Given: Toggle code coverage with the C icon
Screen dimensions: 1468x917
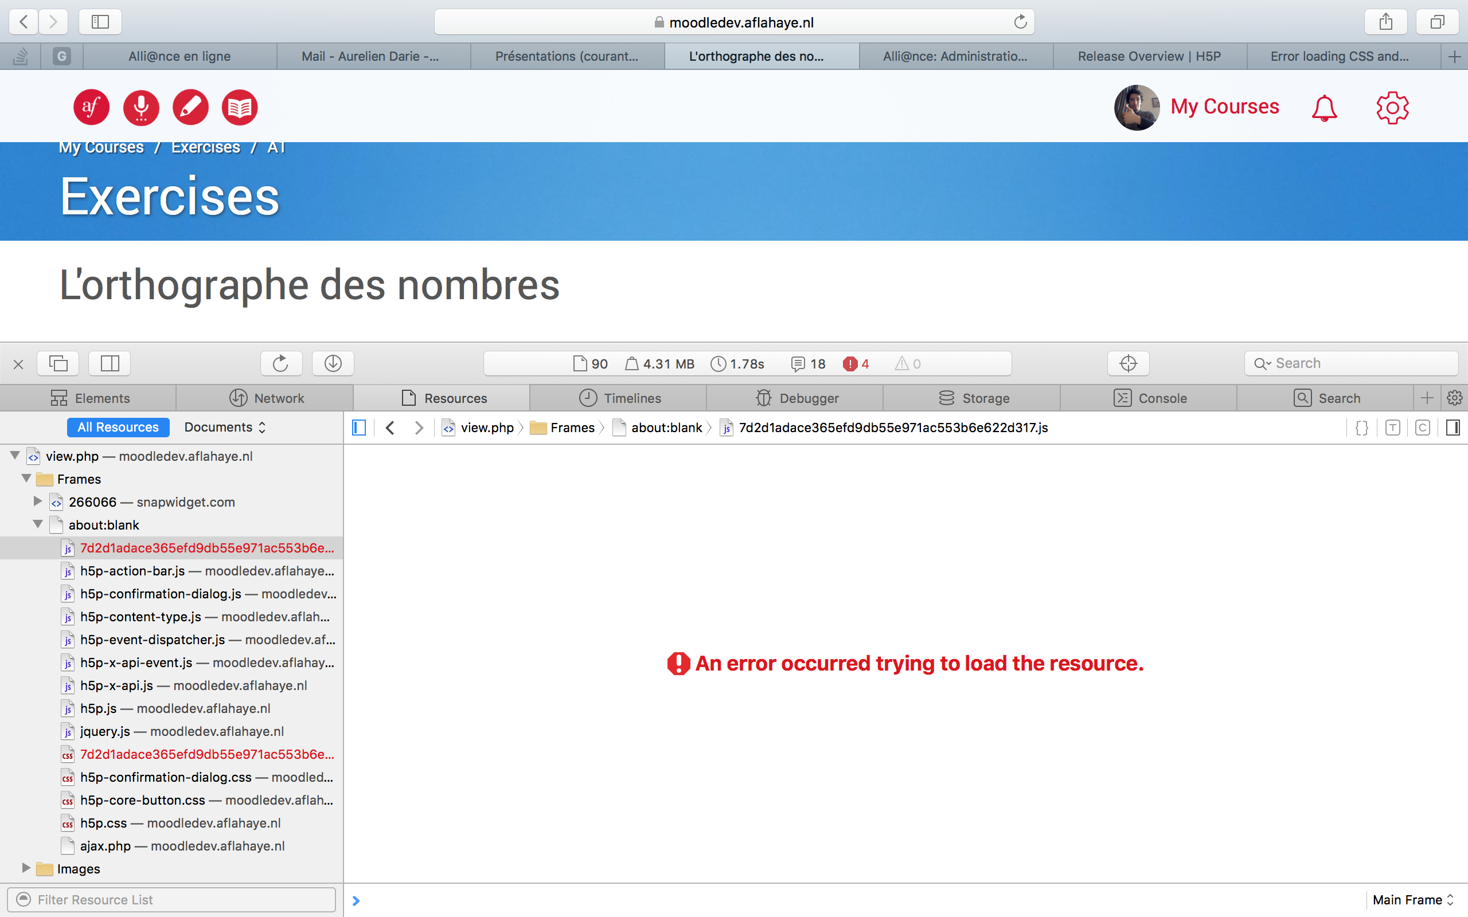Looking at the screenshot, I should (x=1423, y=428).
